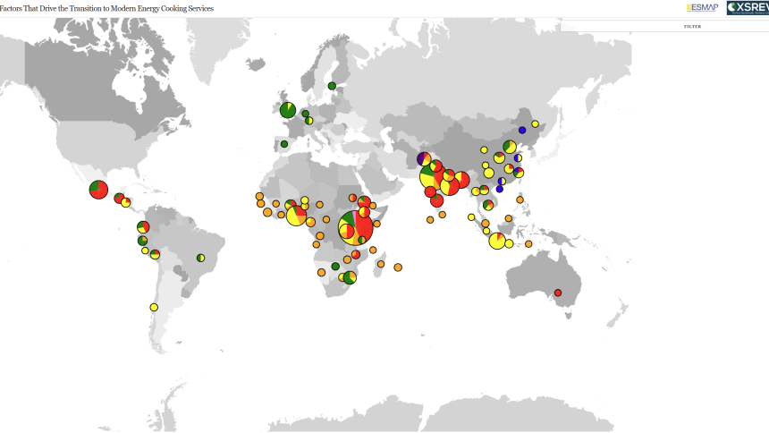The height and width of the screenshot is (433, 769).
Task: Select the large green pie marker over the United Kingdom
Action: 288,110
